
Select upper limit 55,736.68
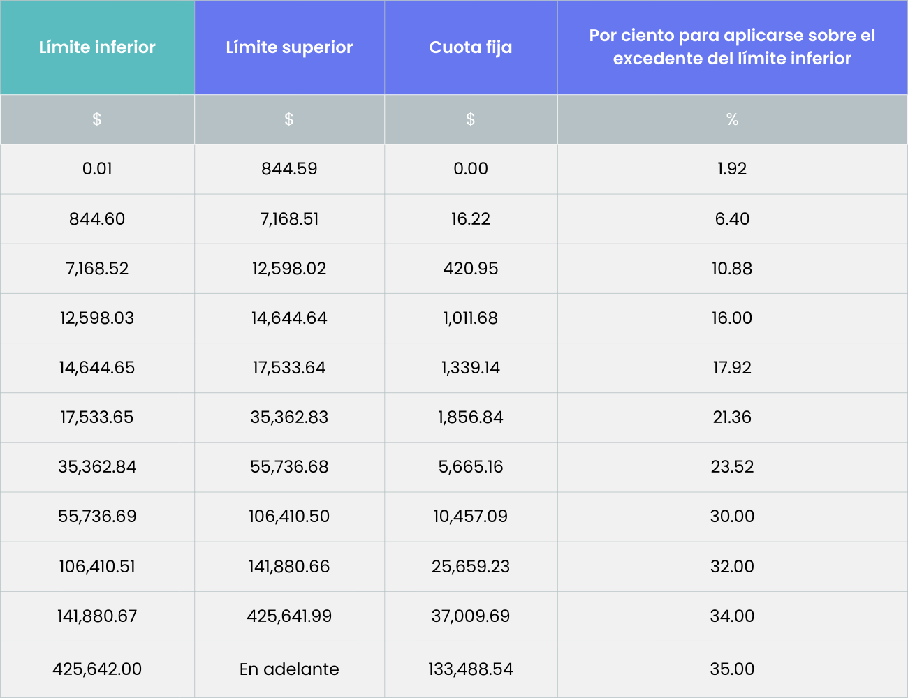pos(289,466)
